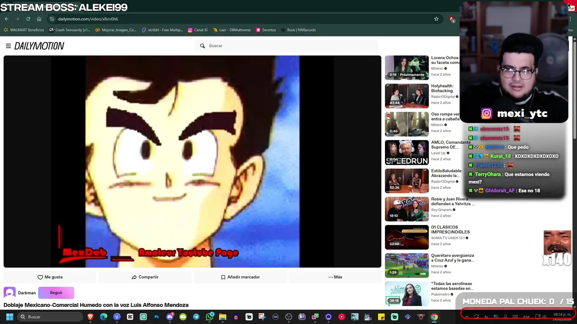The image size is (577, 324).
Task: Open Brave browser from the taskbar
Action: (90, 317)
